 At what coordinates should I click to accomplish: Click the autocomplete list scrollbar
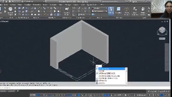(126, 76)
